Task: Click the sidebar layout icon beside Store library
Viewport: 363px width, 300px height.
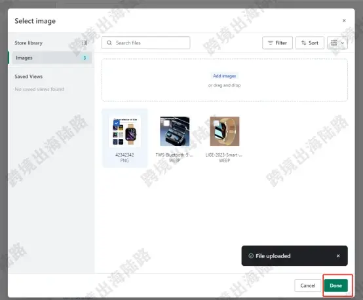Action: click(85, 43)
